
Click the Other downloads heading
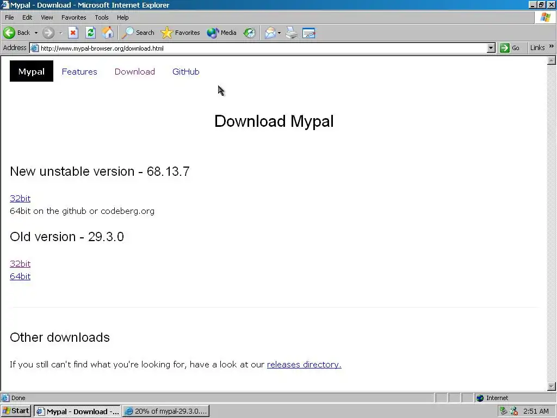(60, 337)
